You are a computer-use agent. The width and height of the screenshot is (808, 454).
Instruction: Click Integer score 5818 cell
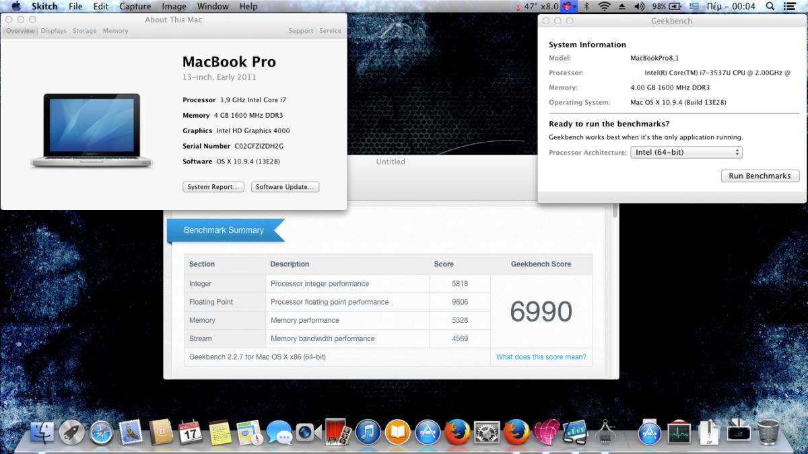pos(461,284)
